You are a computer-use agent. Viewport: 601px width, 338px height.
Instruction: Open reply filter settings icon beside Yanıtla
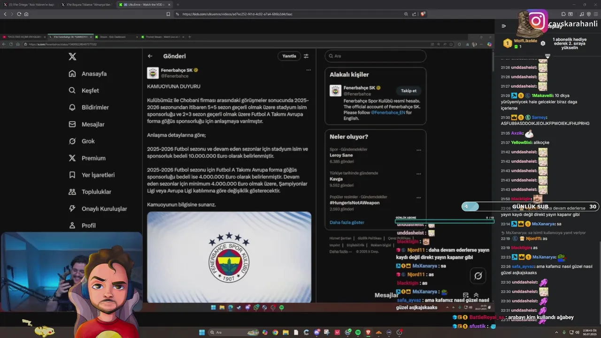306,56
